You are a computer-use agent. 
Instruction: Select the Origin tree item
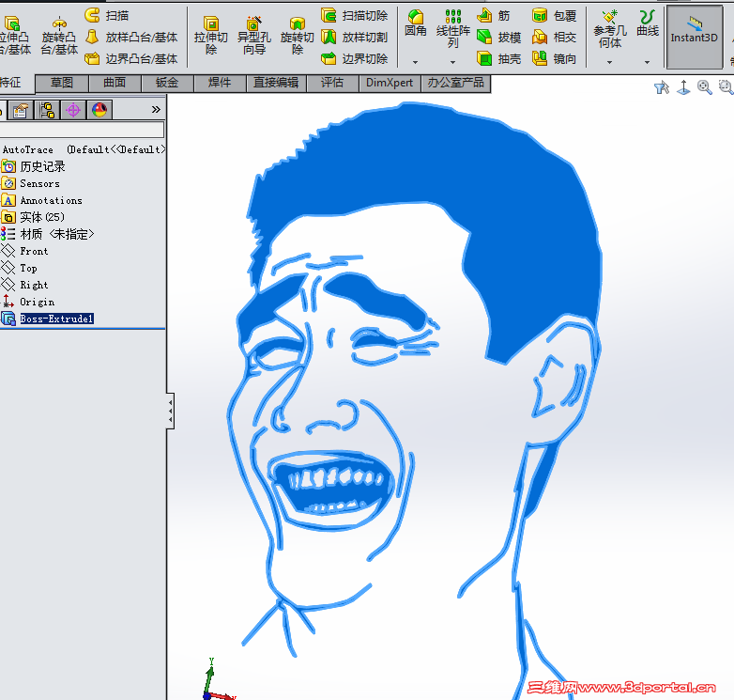[x=28, y=302]
